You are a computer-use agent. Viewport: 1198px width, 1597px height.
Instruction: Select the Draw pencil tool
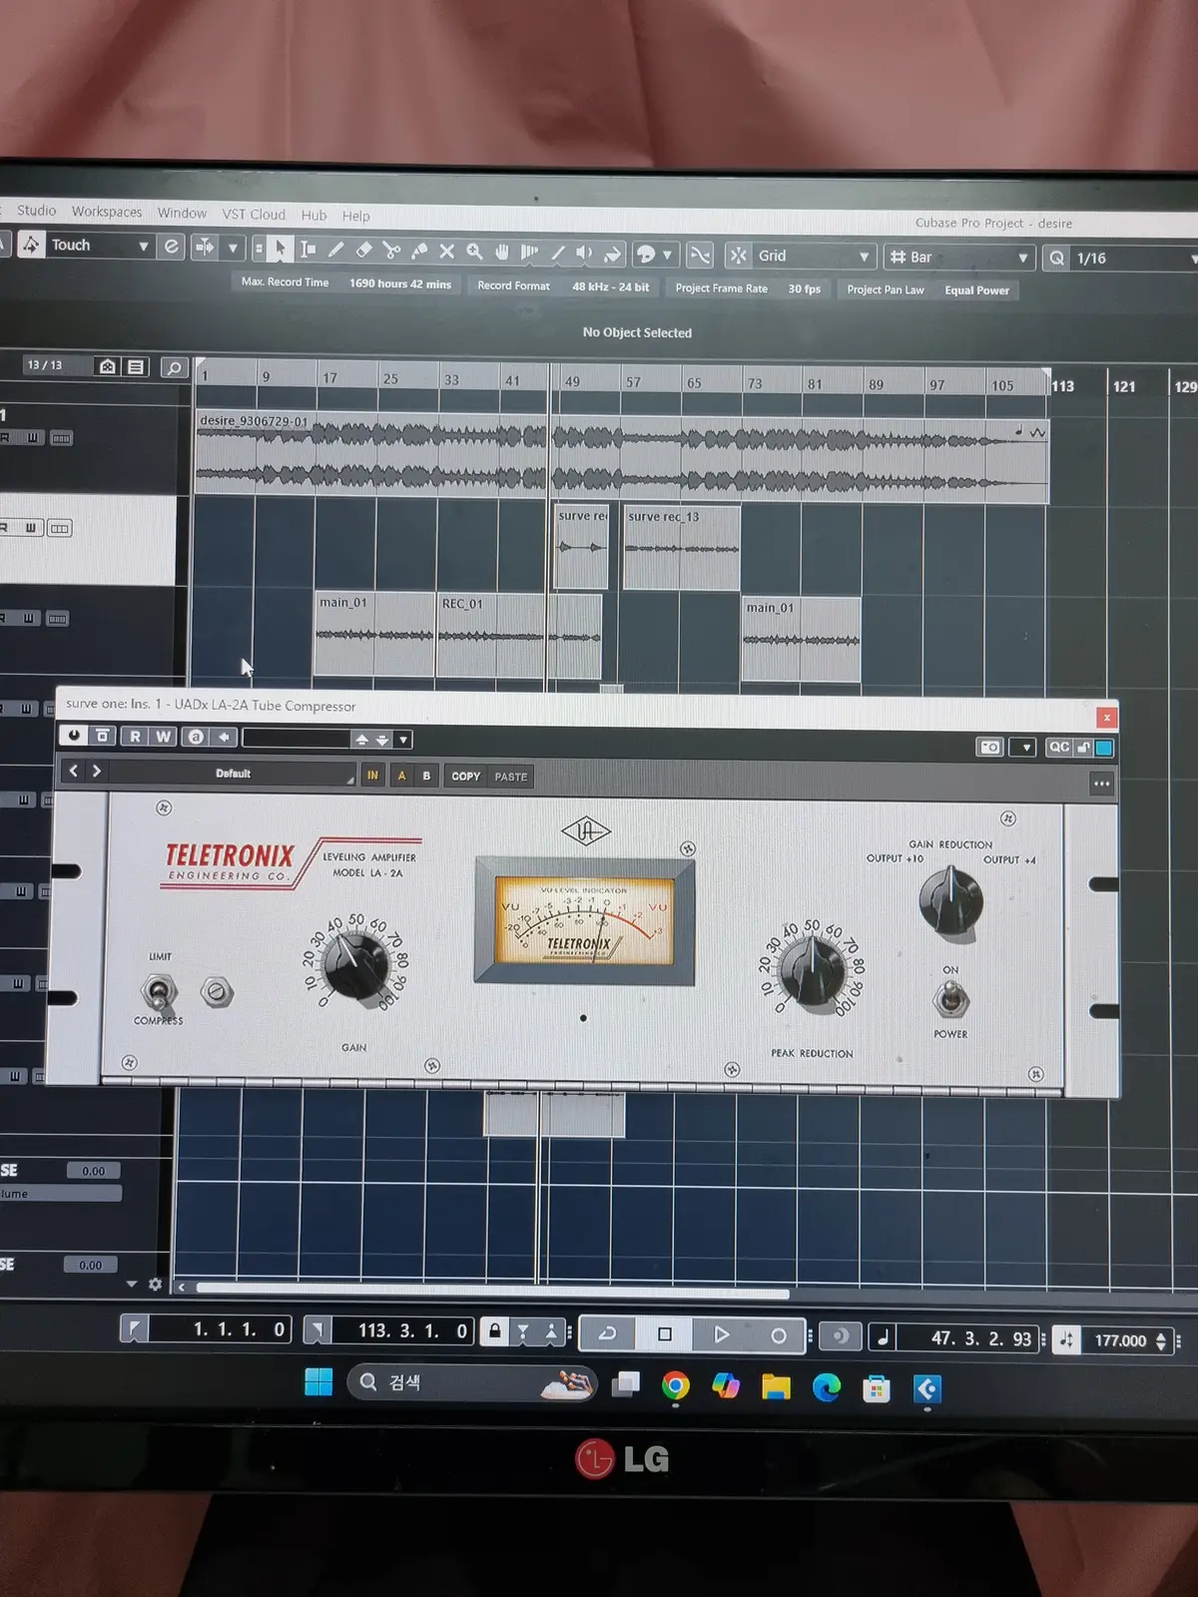tap(335, 250)
